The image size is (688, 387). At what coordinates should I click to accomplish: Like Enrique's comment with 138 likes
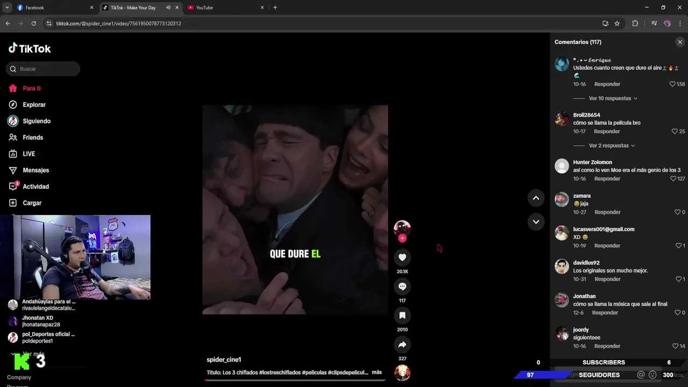[672, 84]
